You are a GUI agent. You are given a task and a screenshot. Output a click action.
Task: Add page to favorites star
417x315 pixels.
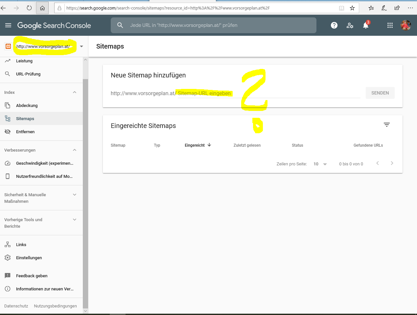tap(352, 8)
